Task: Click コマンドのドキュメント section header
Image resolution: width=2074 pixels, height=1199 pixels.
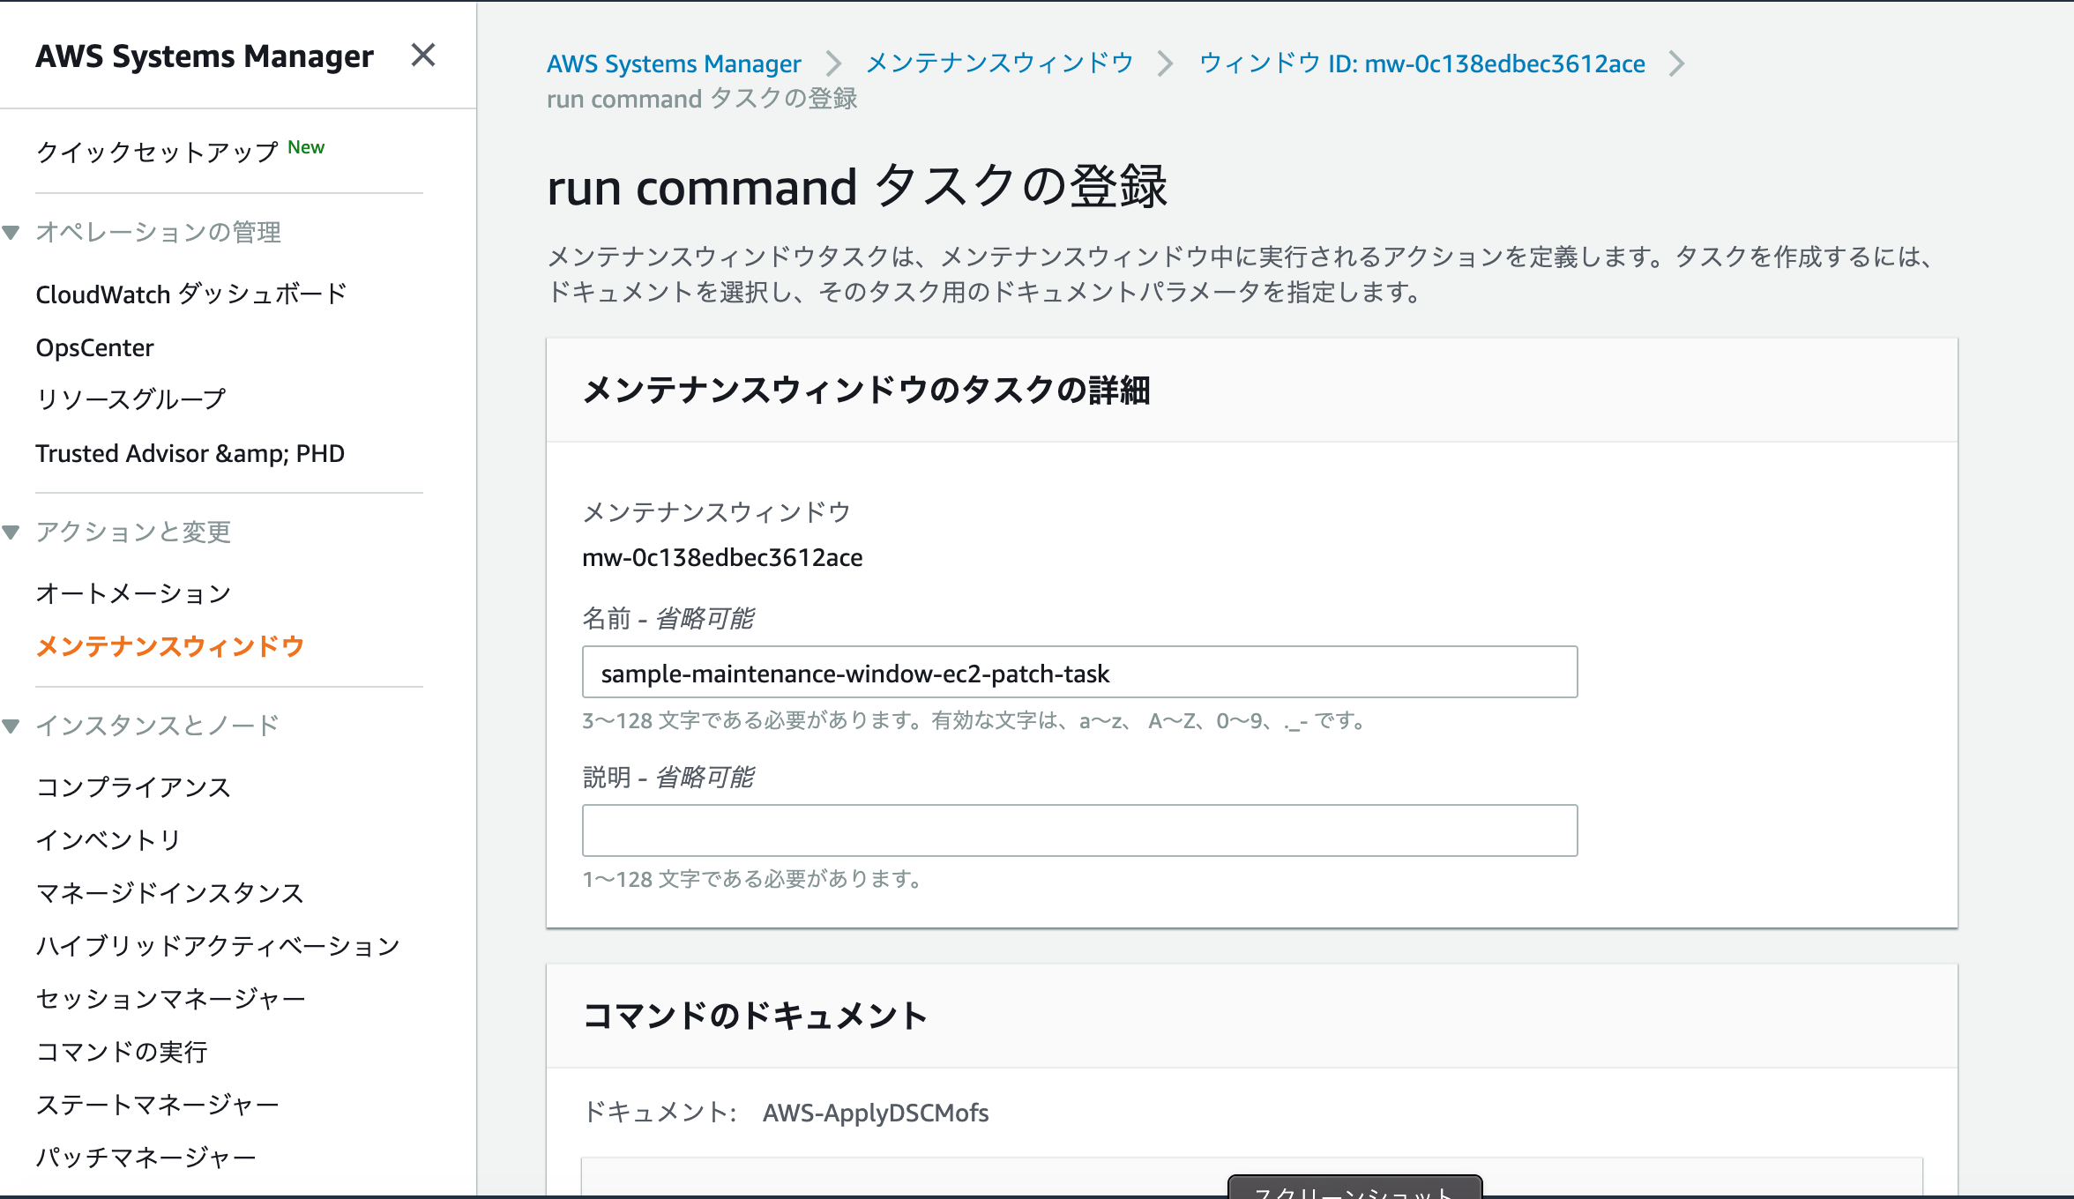Action: click(x=755, y=1016)
